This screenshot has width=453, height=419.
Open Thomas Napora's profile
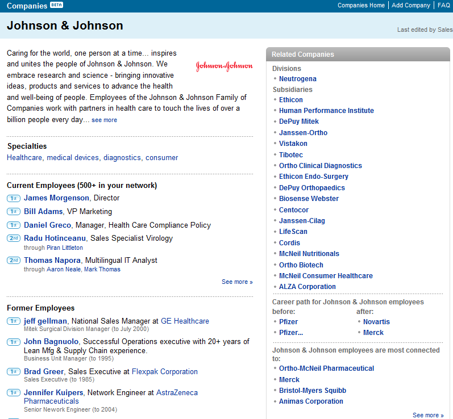pyautogui.click(x=52, y=260)
